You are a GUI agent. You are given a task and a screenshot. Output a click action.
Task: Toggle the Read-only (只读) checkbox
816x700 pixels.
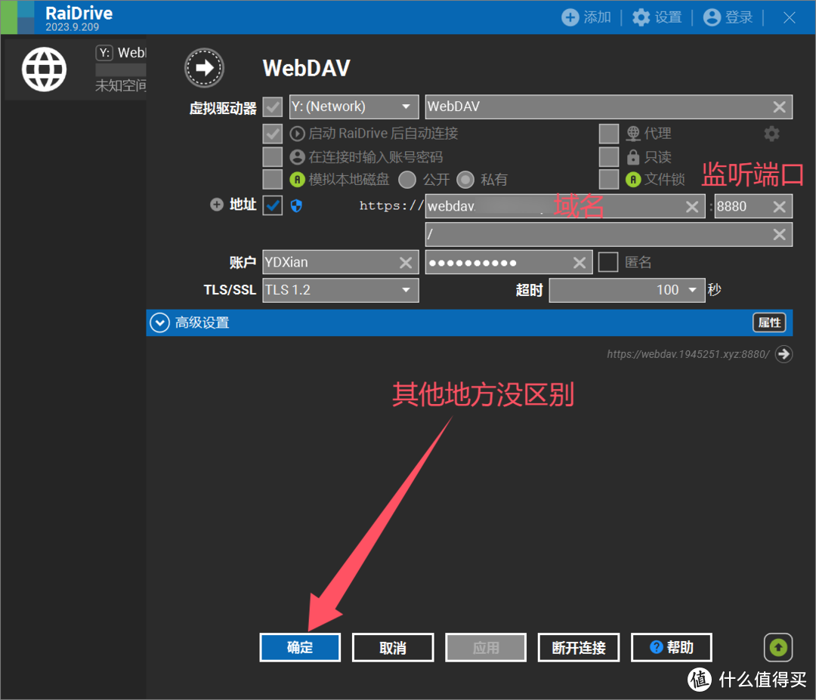[x=609, y=156]
